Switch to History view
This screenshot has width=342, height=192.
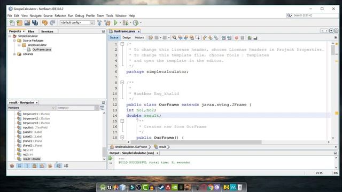[139, 38]
